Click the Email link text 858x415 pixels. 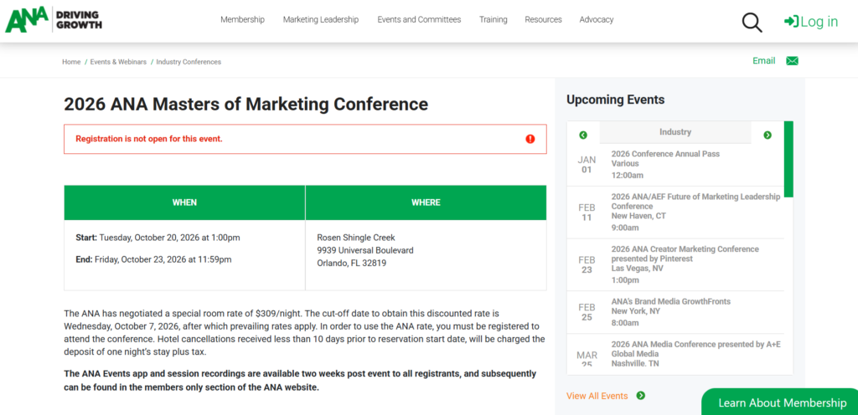[x=764, y=60]
